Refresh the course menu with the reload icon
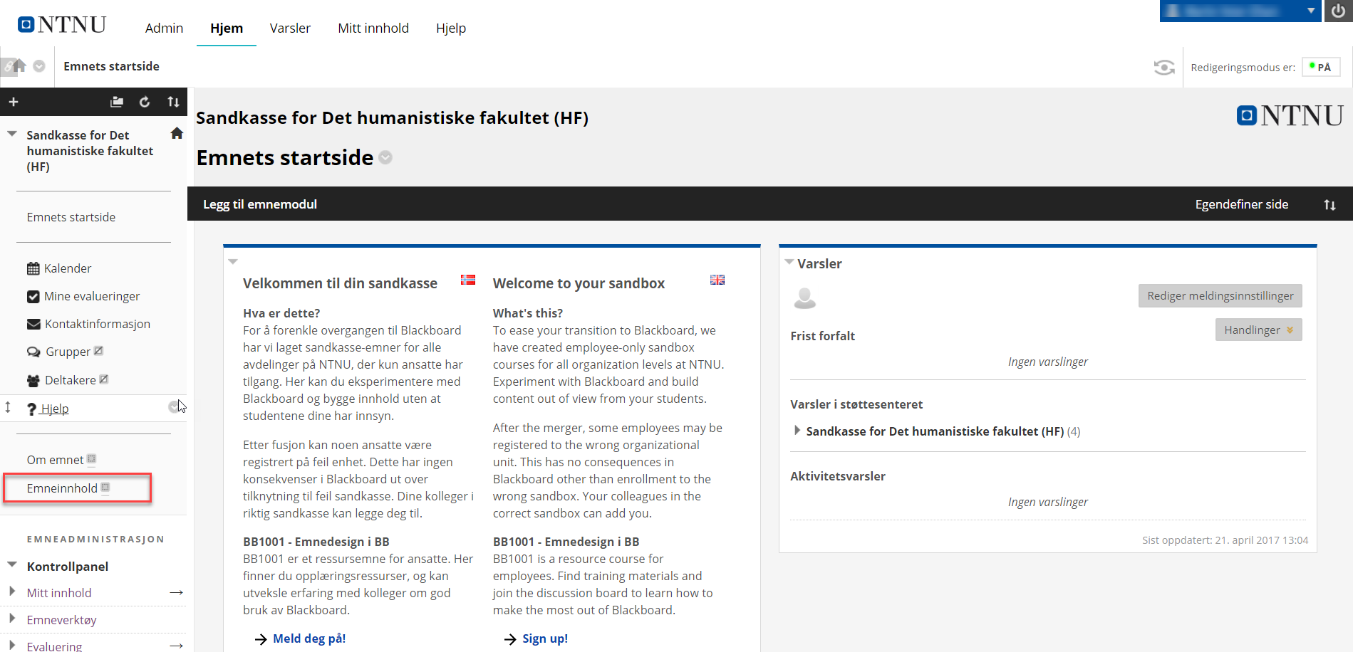Viewport: 1353px width, 652px height. point(145,102)
